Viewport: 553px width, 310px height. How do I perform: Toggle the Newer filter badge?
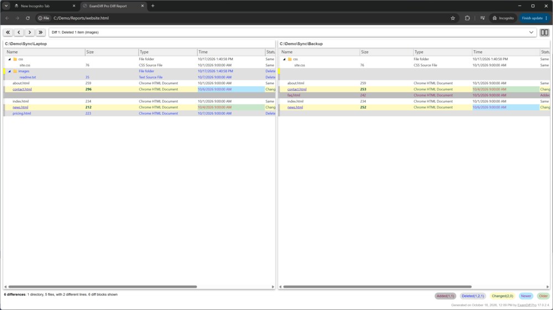click(526, 296)
